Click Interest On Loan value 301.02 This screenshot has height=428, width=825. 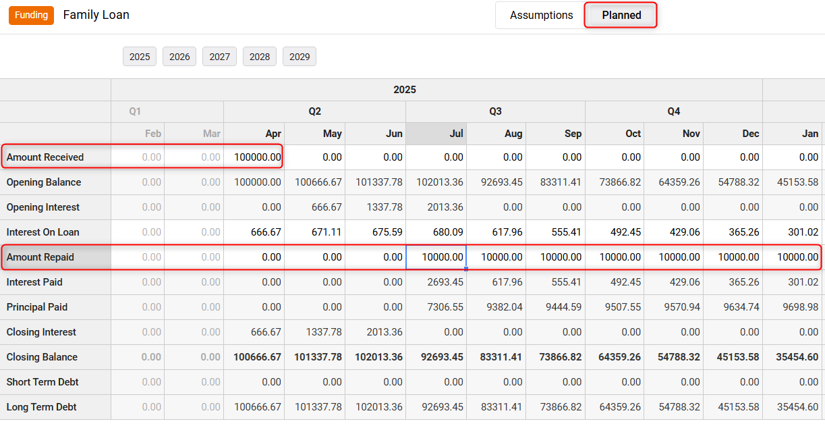793,232
